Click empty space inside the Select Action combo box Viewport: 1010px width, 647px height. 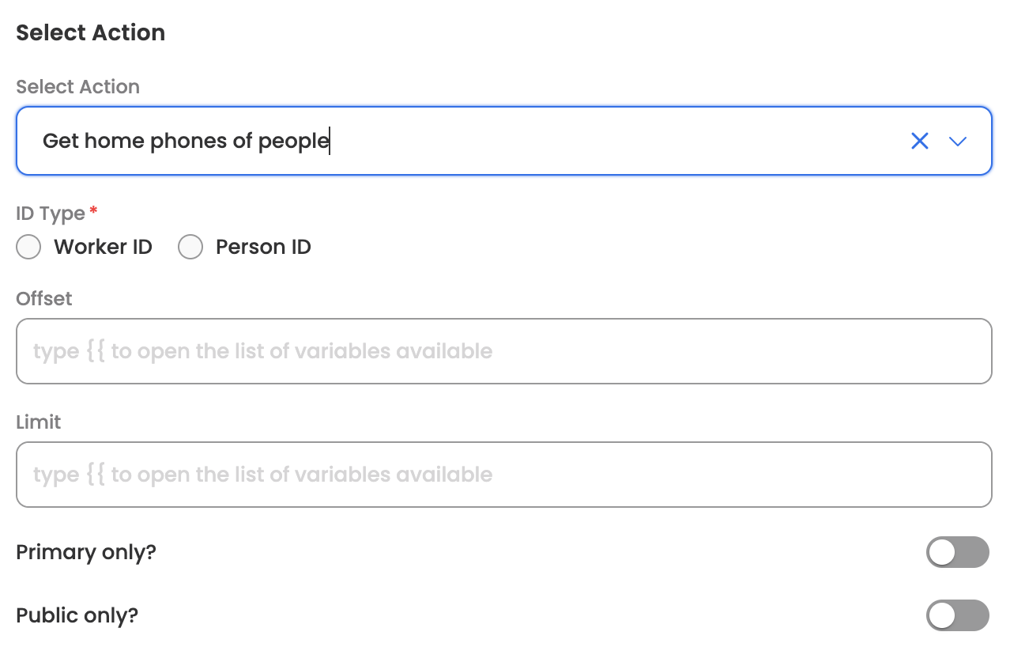pyautogui.click(x=616, y=142)
